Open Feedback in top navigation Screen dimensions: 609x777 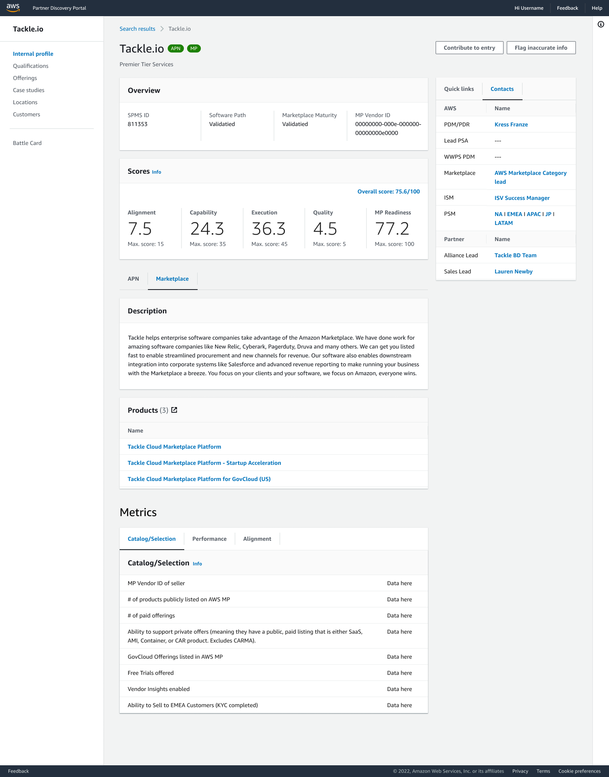click(567, 8)
